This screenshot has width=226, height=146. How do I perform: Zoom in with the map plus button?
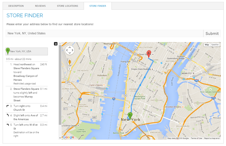(x=69, y=69)
